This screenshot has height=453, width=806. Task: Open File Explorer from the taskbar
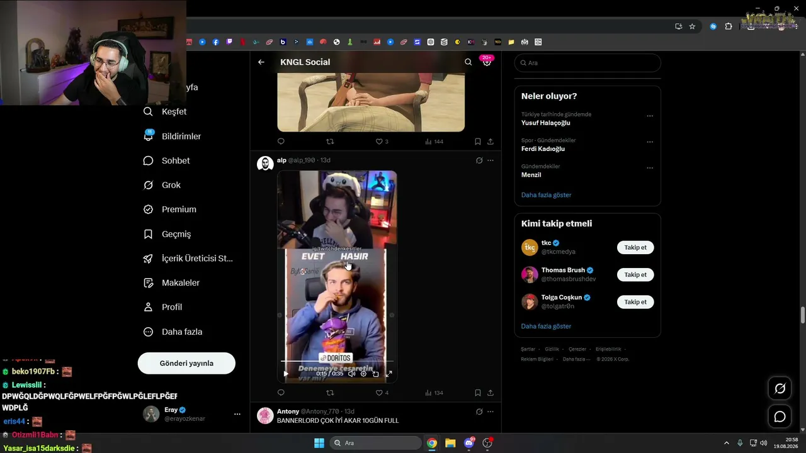(x=450, y=443)
